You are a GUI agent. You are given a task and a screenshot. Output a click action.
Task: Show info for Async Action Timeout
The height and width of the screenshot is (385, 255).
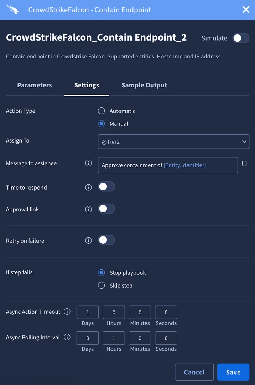67,312
